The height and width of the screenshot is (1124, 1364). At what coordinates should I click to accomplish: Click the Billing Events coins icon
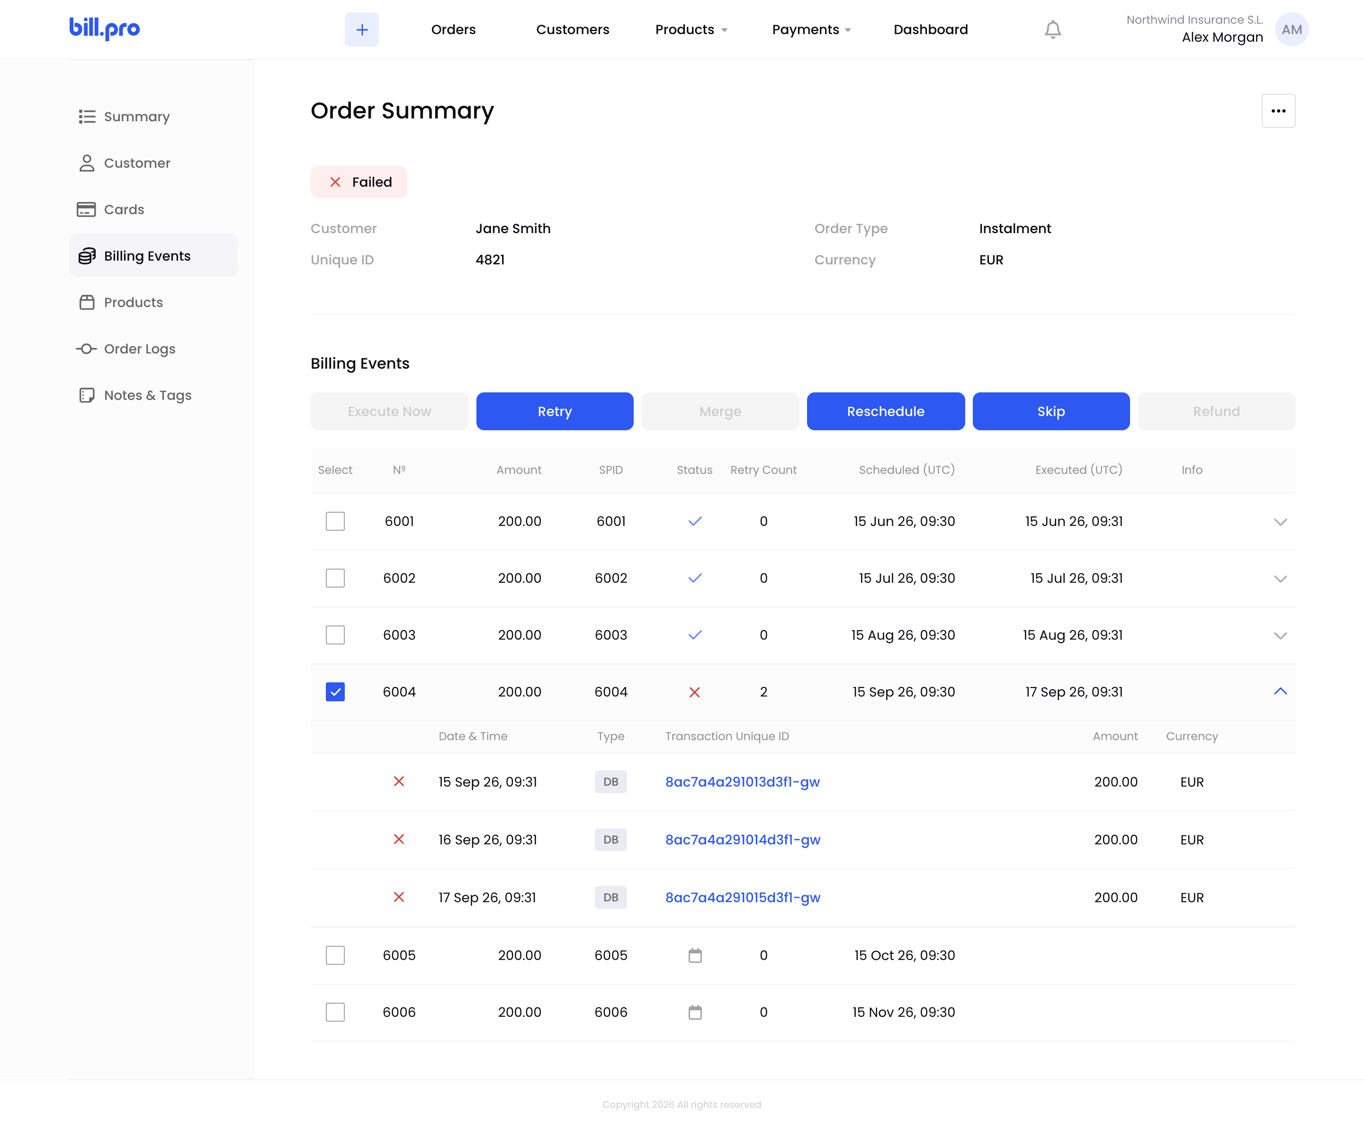coord(87,256)
